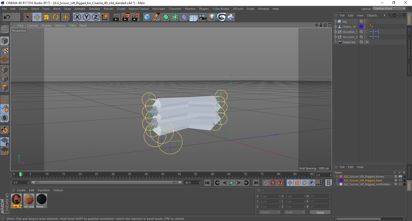The image size is (412, 221).
Task: Open Scale coordinate mode dropdown
Action: pyautogui.click(x=295, y=212)
